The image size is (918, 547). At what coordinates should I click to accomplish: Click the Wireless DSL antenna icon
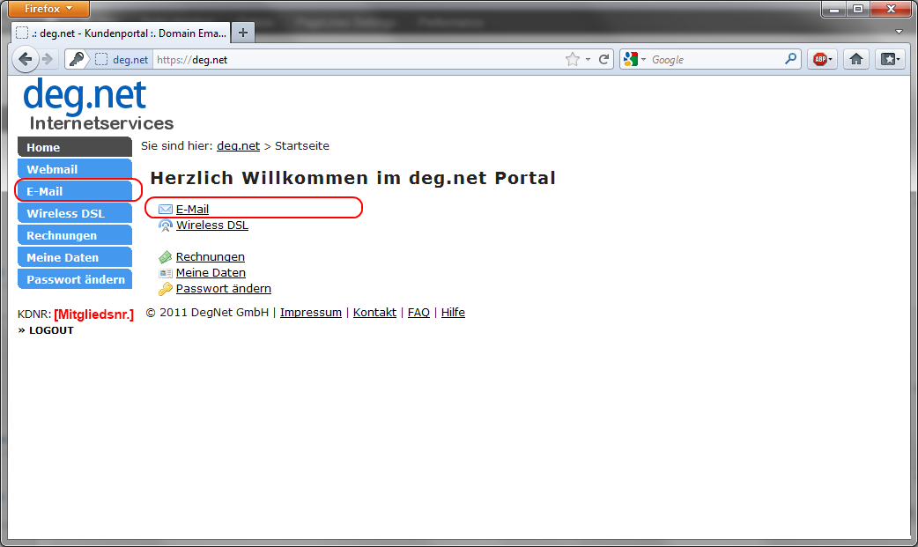tap(165, 225)
